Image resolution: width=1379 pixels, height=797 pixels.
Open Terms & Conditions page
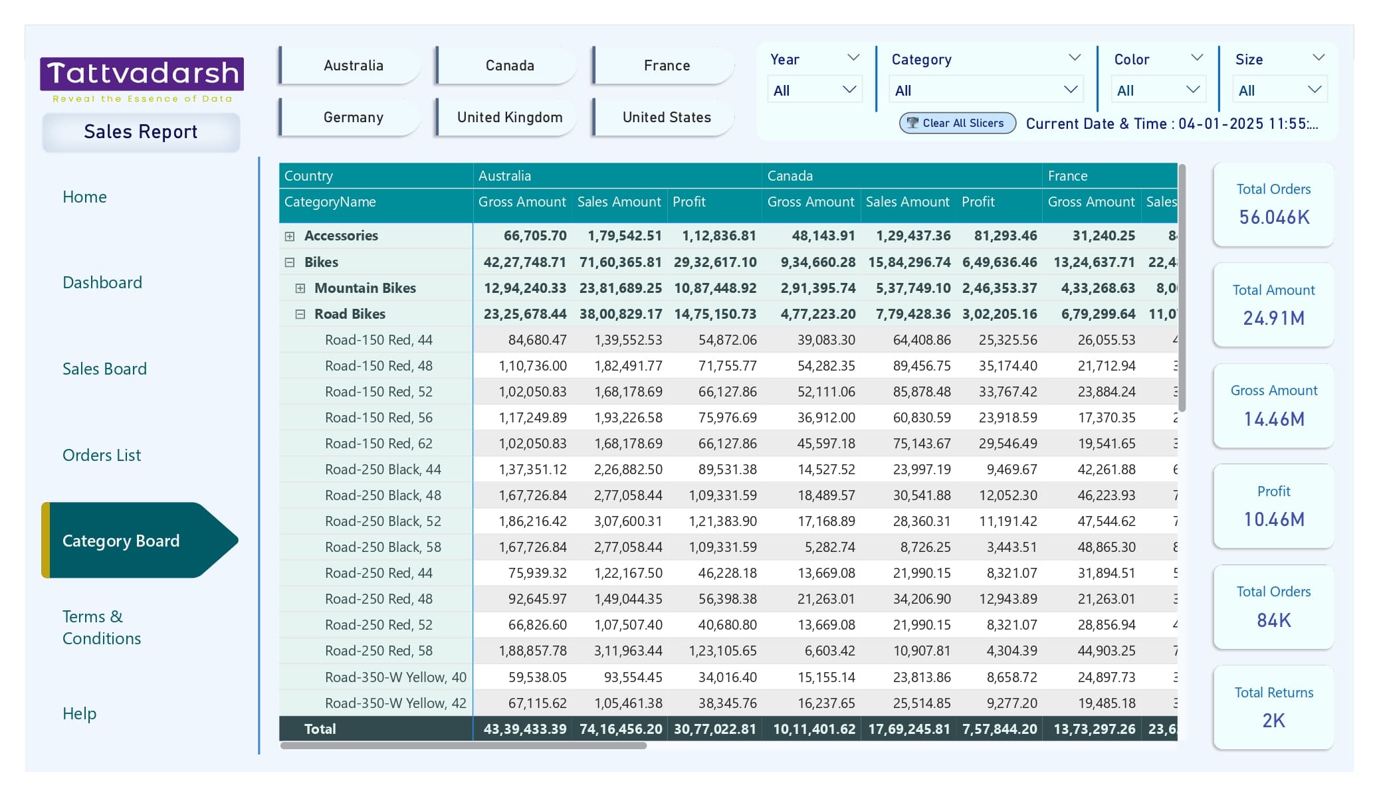(102, 627)
